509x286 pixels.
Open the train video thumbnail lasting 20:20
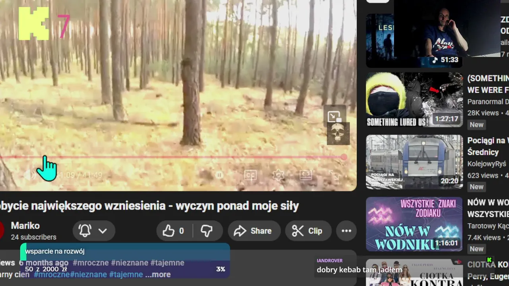click(414, 162)
